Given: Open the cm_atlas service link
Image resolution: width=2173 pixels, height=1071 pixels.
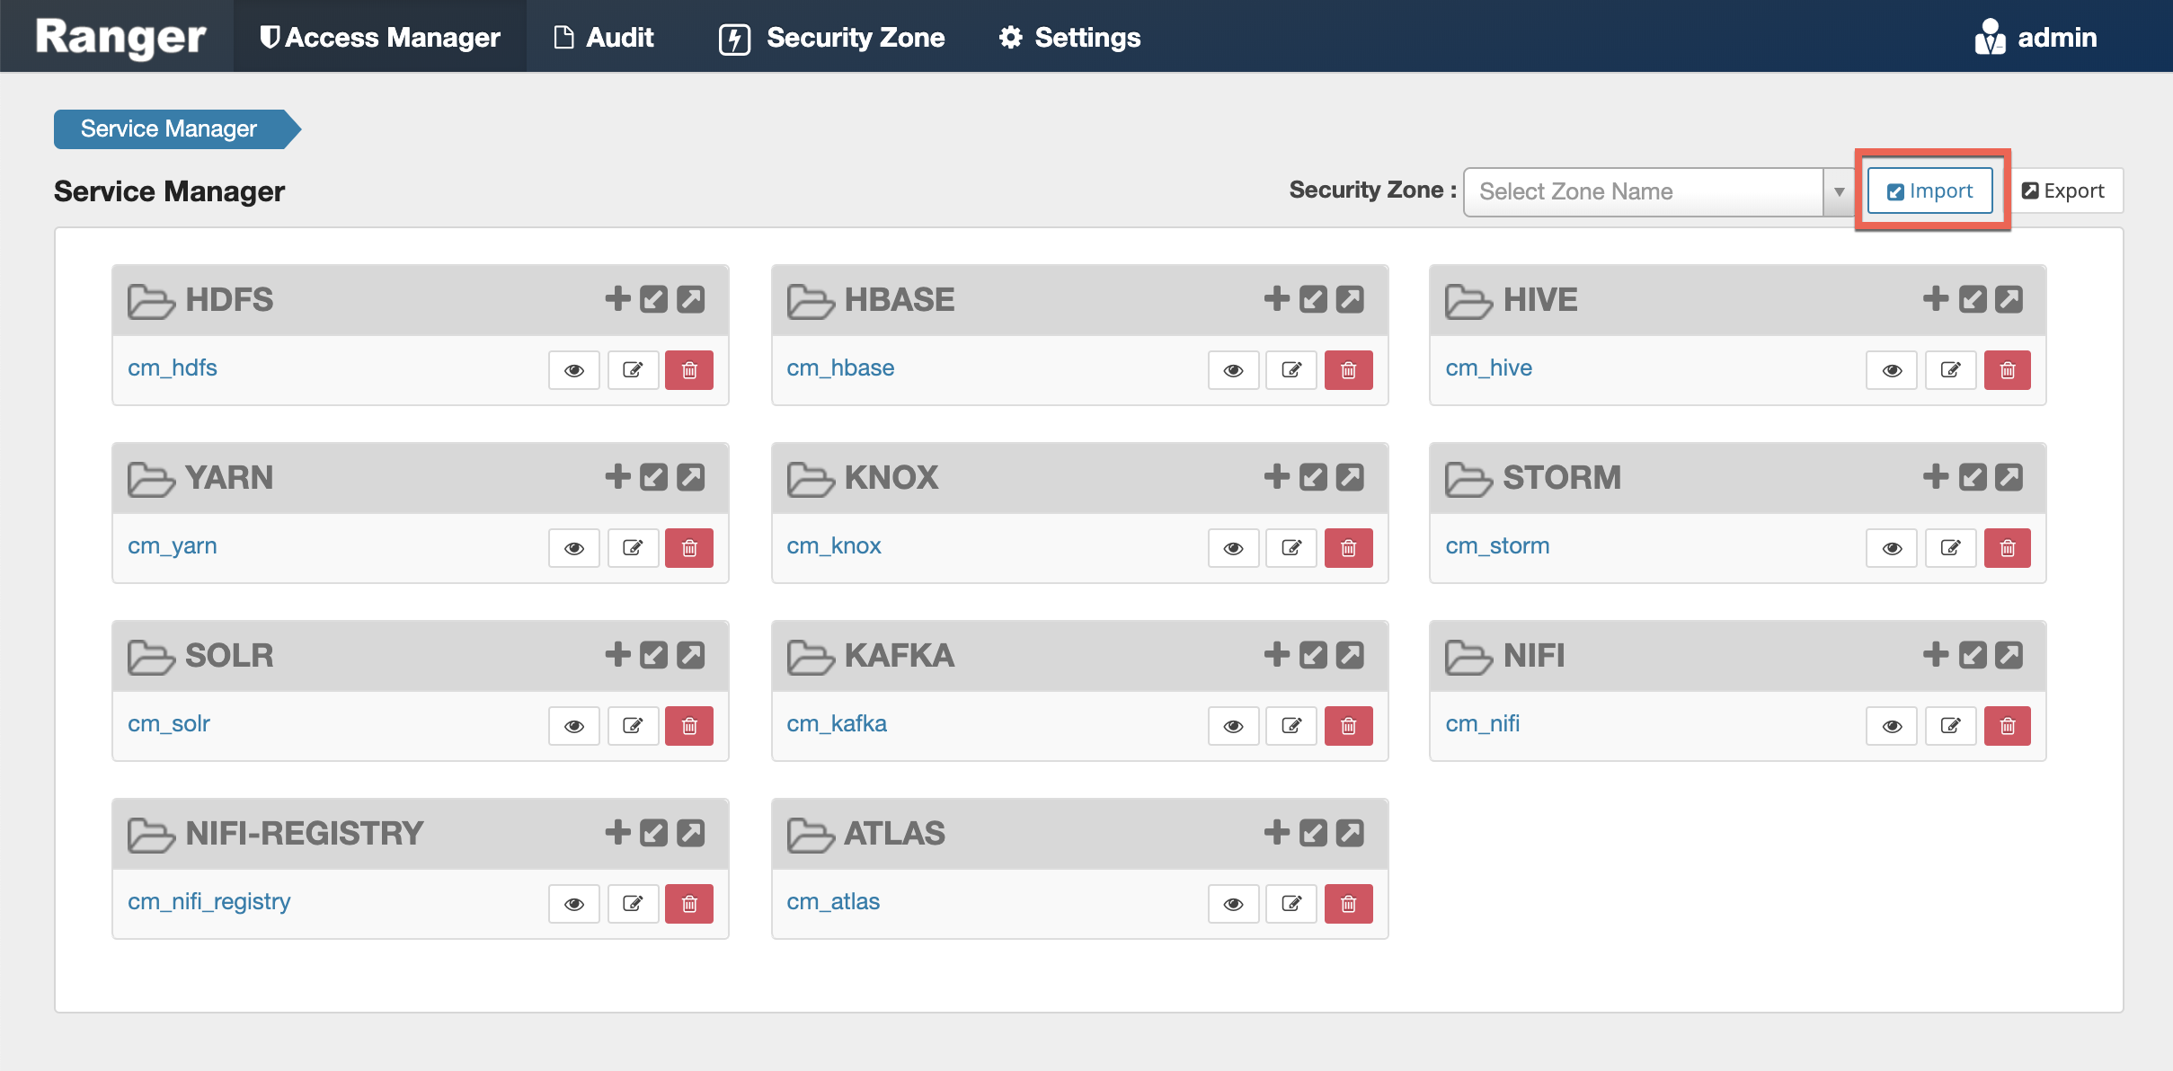Looking at the screenshot, I should point(833,901).
